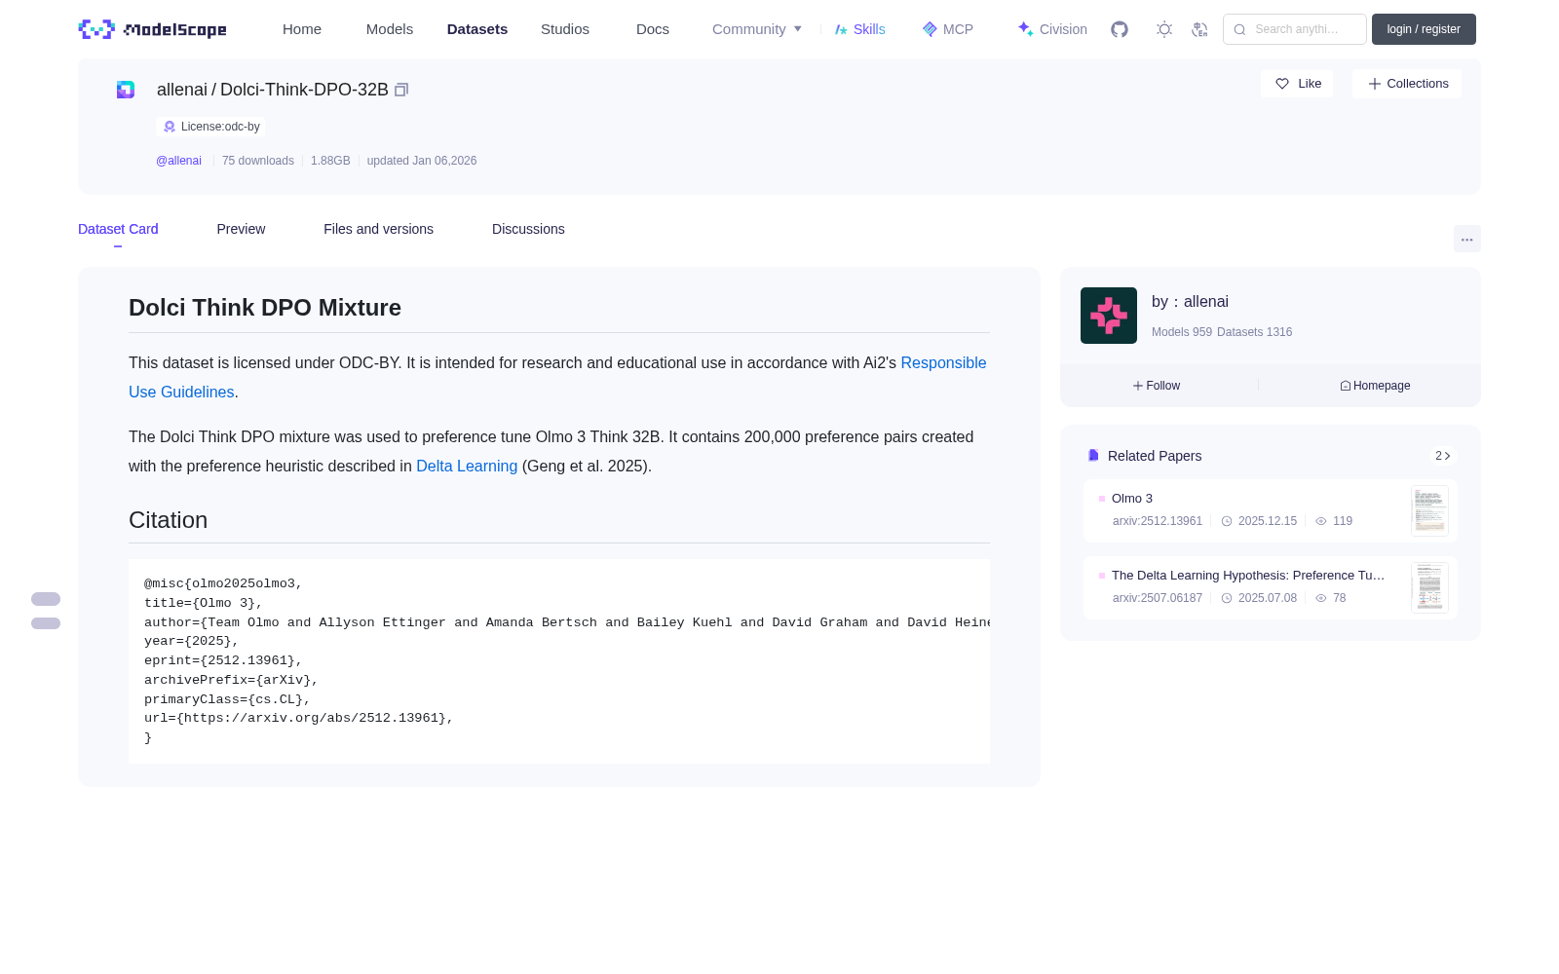The width and height of the screenshot is (1559, 974).
Task: Click the License odc-by tag
Action: pos(210,127)
